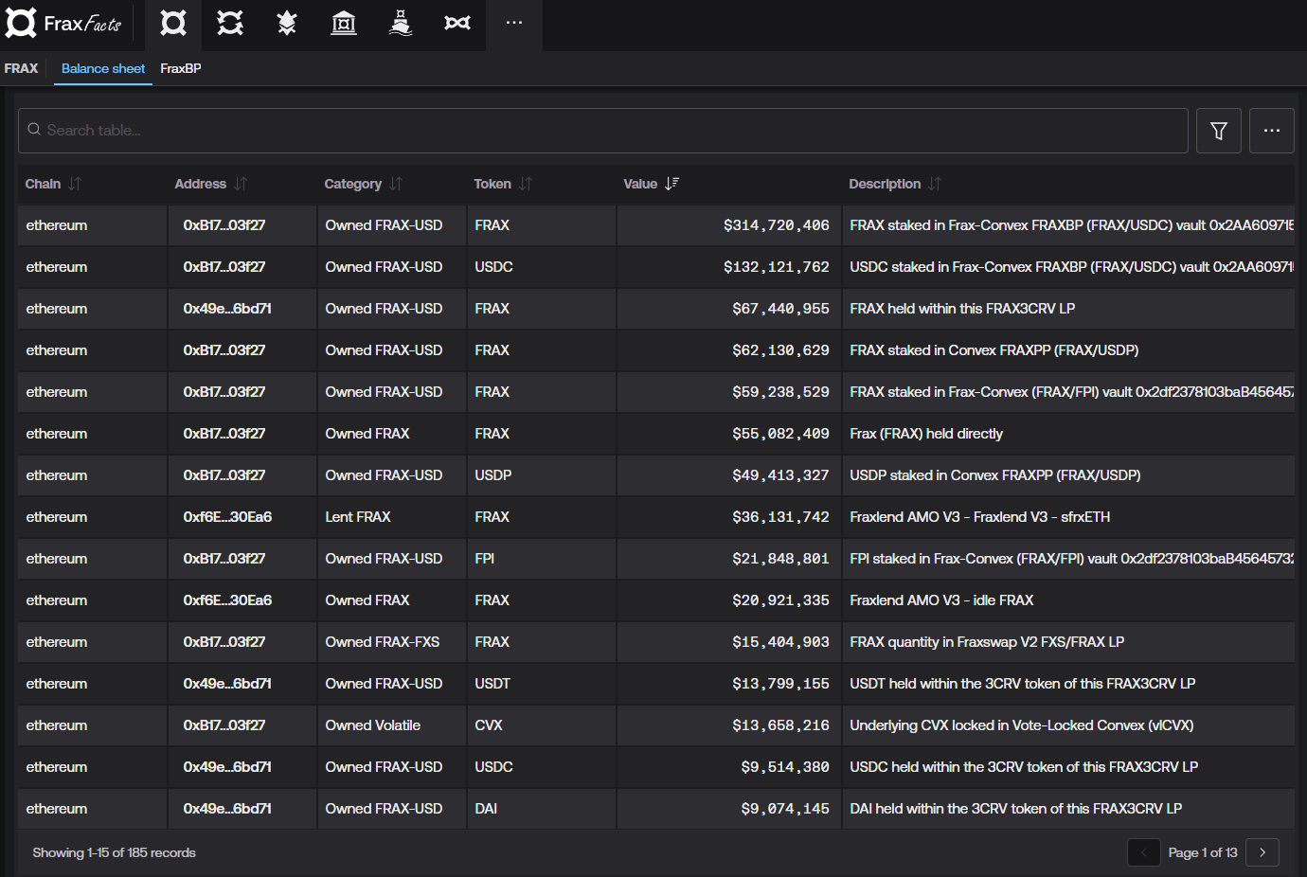Select the $132,121,762 value cell
The image size is (1307, 877).
tap(729, 267)
